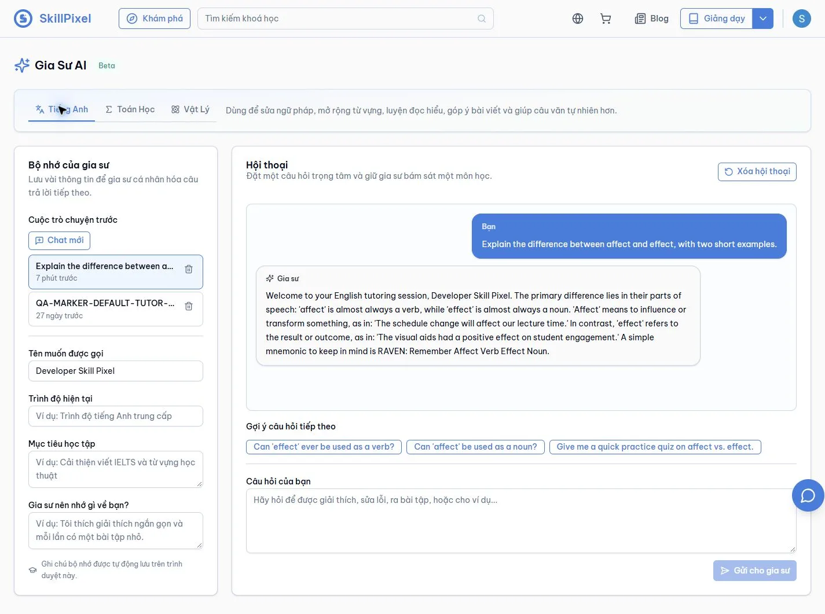Screen dimensions: 825x614
Task: Click Xóa hội thoại to clear conversation
Action: pyautogui.click(x=757, y=171)
